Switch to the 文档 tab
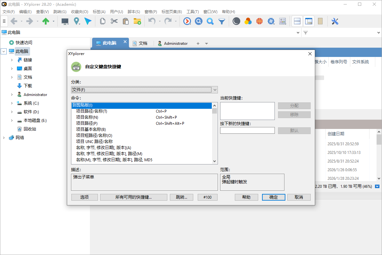The image size is (382, 255). [144, 43]
